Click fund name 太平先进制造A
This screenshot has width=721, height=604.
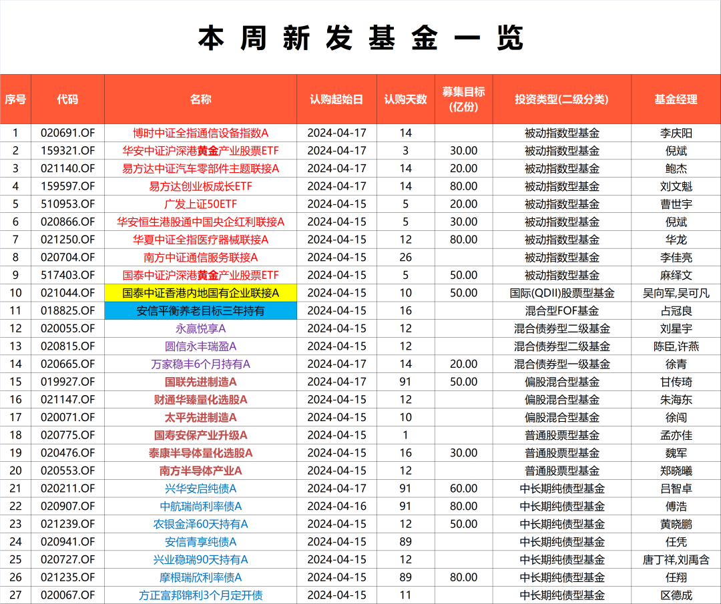click(200, 417)
